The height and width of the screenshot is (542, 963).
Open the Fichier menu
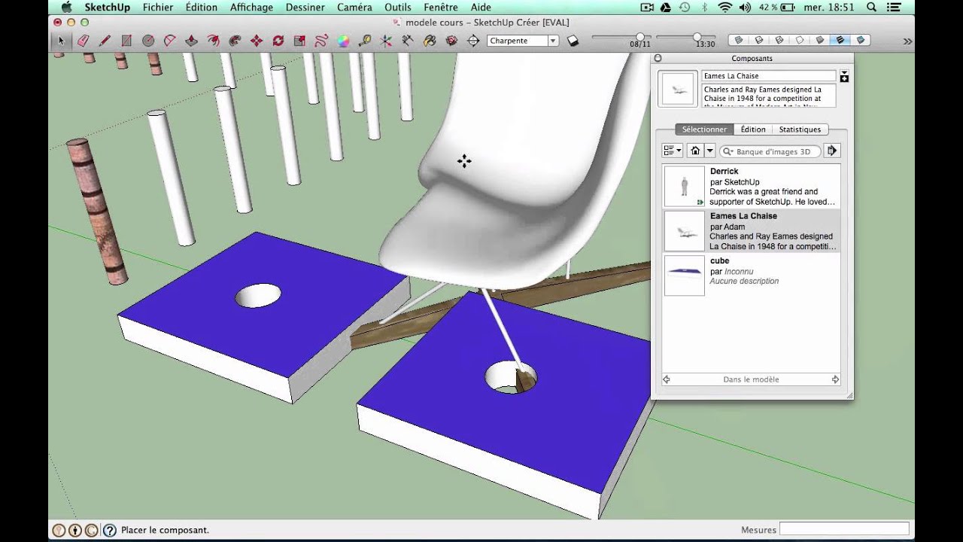pos(157,8)
